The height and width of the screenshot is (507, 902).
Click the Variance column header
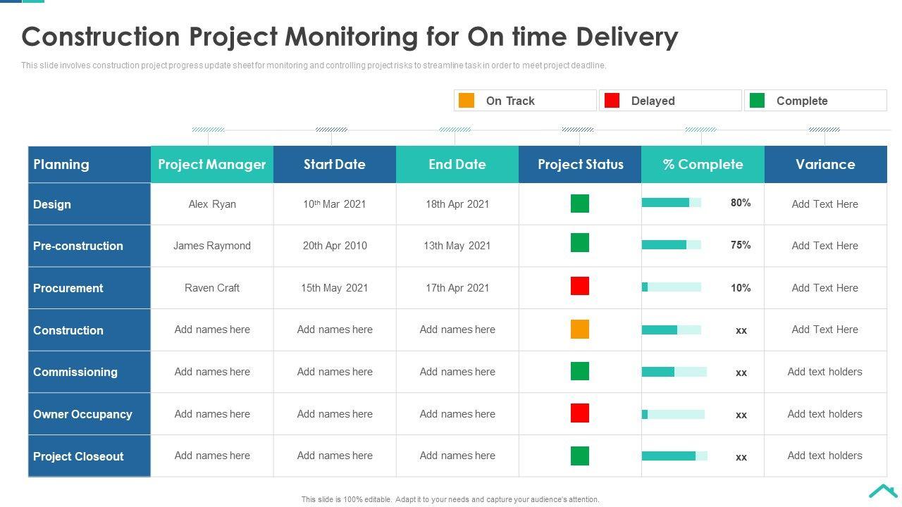coord(825,165)
